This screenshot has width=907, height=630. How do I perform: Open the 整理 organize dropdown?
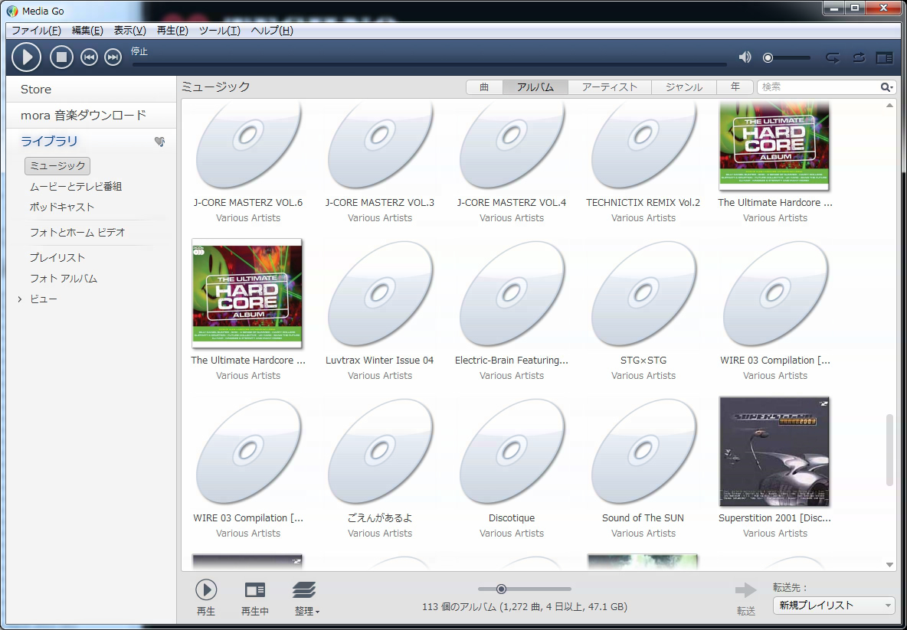(306, 598)
